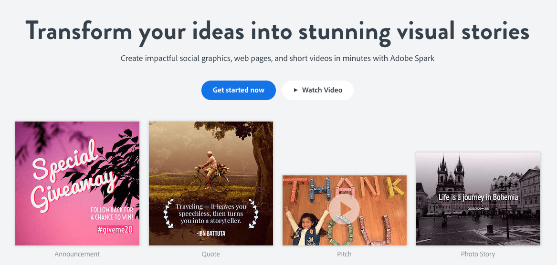The width and height of the screenshot is (557, 265).
Task: Click the Quote label under the image
Action: pyautogui.click(x=210, y=254)
